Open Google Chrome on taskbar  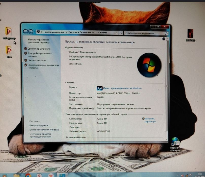28,175
